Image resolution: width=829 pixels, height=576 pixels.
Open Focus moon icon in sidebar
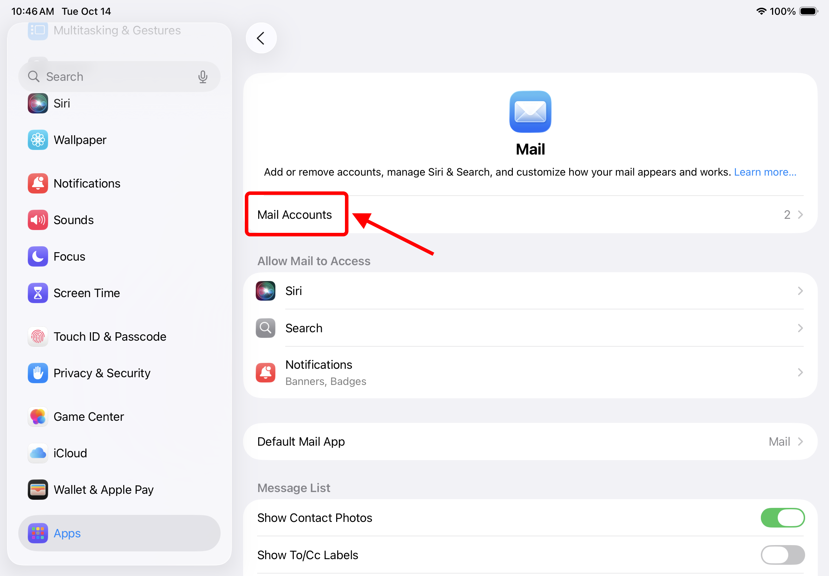pyautogui.click(x=38, y=256)
